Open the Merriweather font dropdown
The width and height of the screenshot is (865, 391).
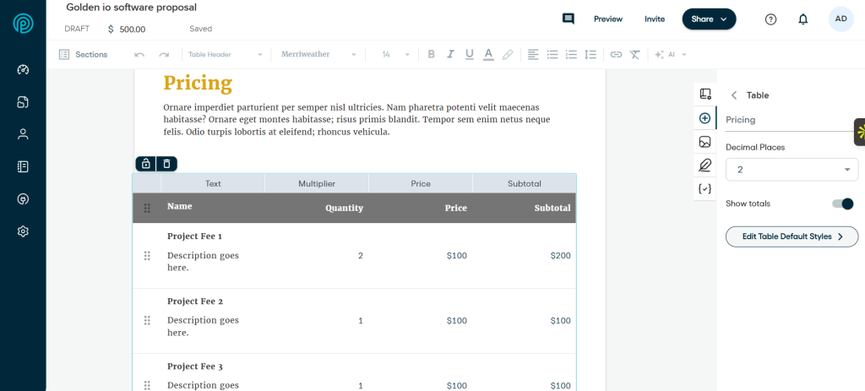click(318, 55)
